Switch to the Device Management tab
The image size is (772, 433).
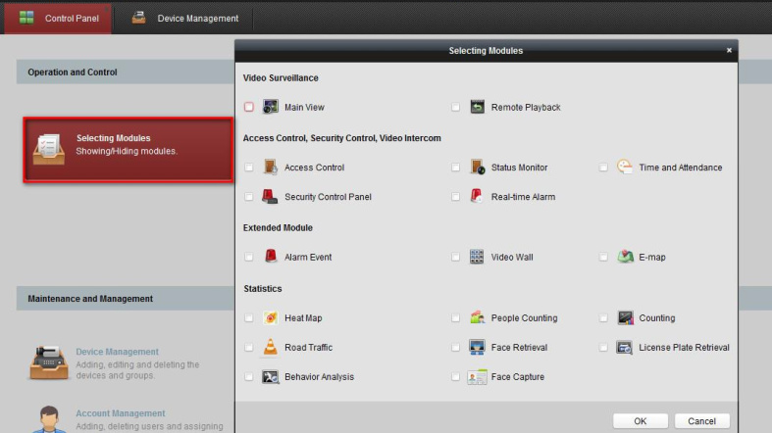[x=185, y=19]
